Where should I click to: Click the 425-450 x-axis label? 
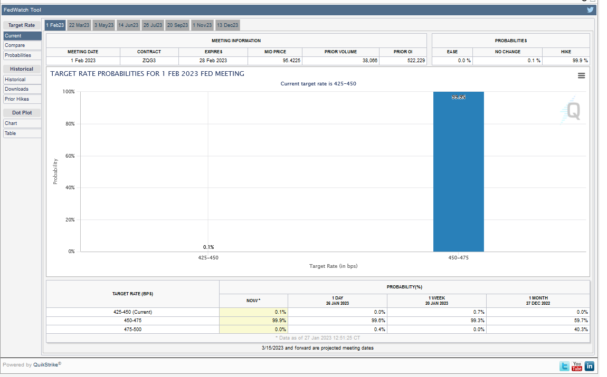(208, 257)
